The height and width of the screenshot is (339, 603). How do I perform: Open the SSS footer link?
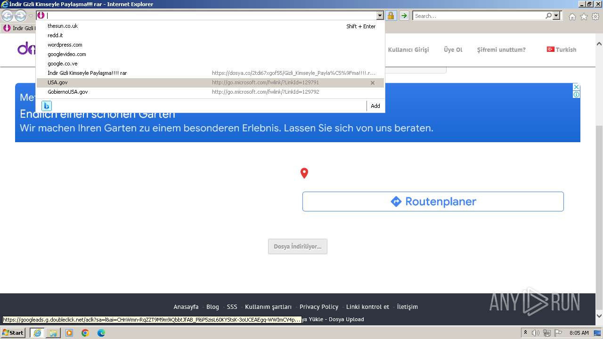pos(232,307)
